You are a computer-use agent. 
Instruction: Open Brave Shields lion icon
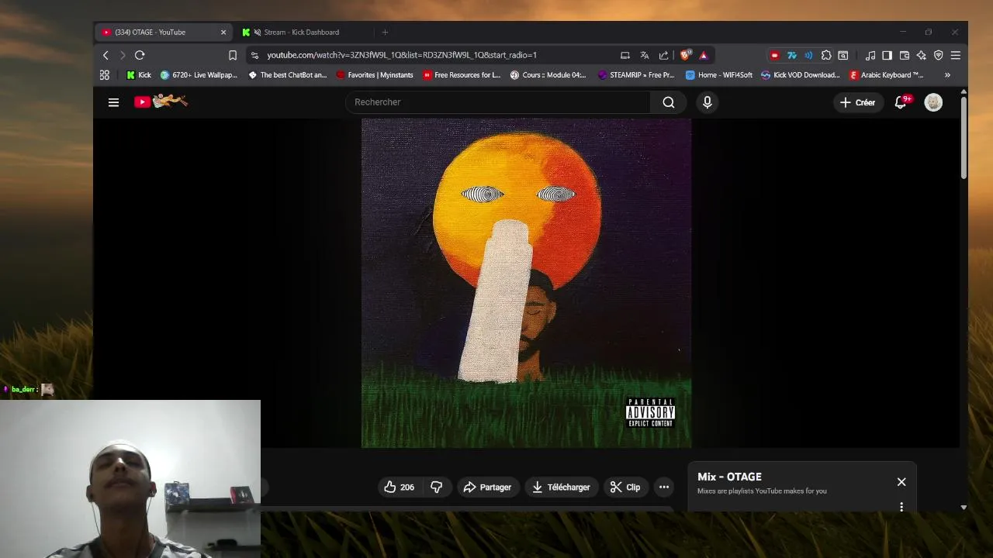coord(685,55)
